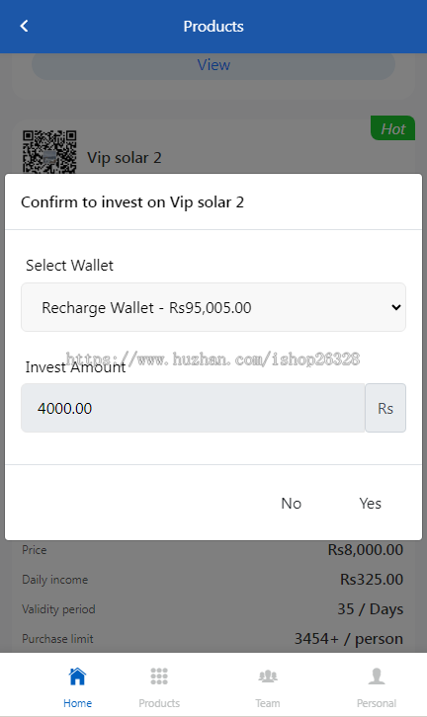427x717 pixels.
Task: Select the Recharge Wallet Rs95,005.00 option
Action: [213, 307]
